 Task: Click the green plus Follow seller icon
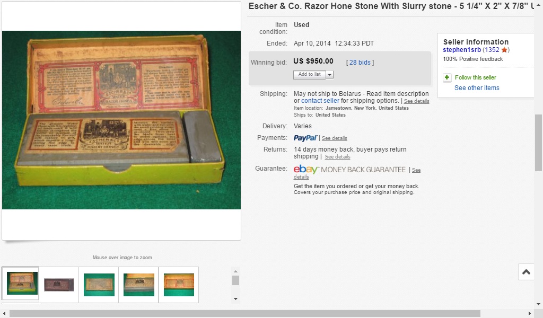point(446,77)
